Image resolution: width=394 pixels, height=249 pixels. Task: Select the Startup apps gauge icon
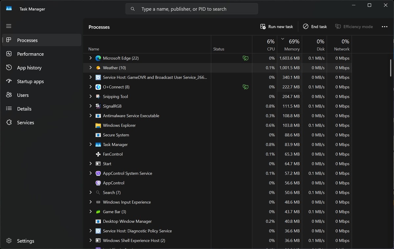(x=9, y=81)
